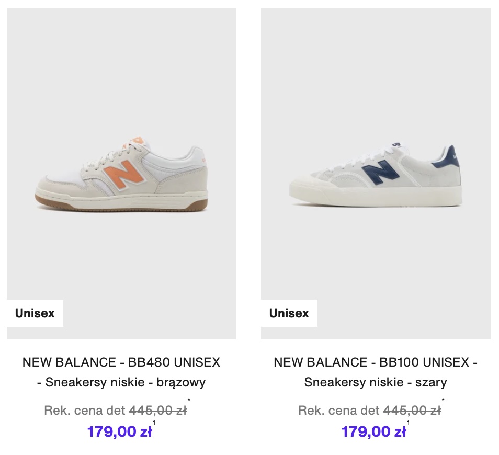The image size is (499, 455).
Task: Click the crossed-out 445,00 zł for BB100
Action: [x=412, y=411]
